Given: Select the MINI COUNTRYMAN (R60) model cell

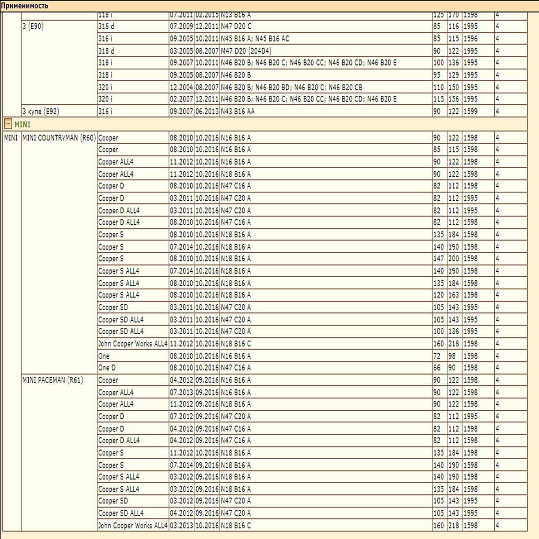Looking at the screenshot, I should [x=59, y=138].
